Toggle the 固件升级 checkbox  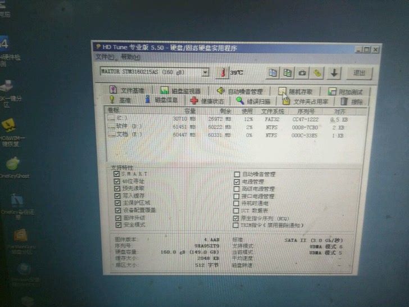[118, 218]
